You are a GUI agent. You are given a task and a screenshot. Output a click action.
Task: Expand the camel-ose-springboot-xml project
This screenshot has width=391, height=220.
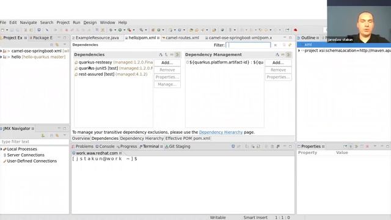click(x=1, y=51)
